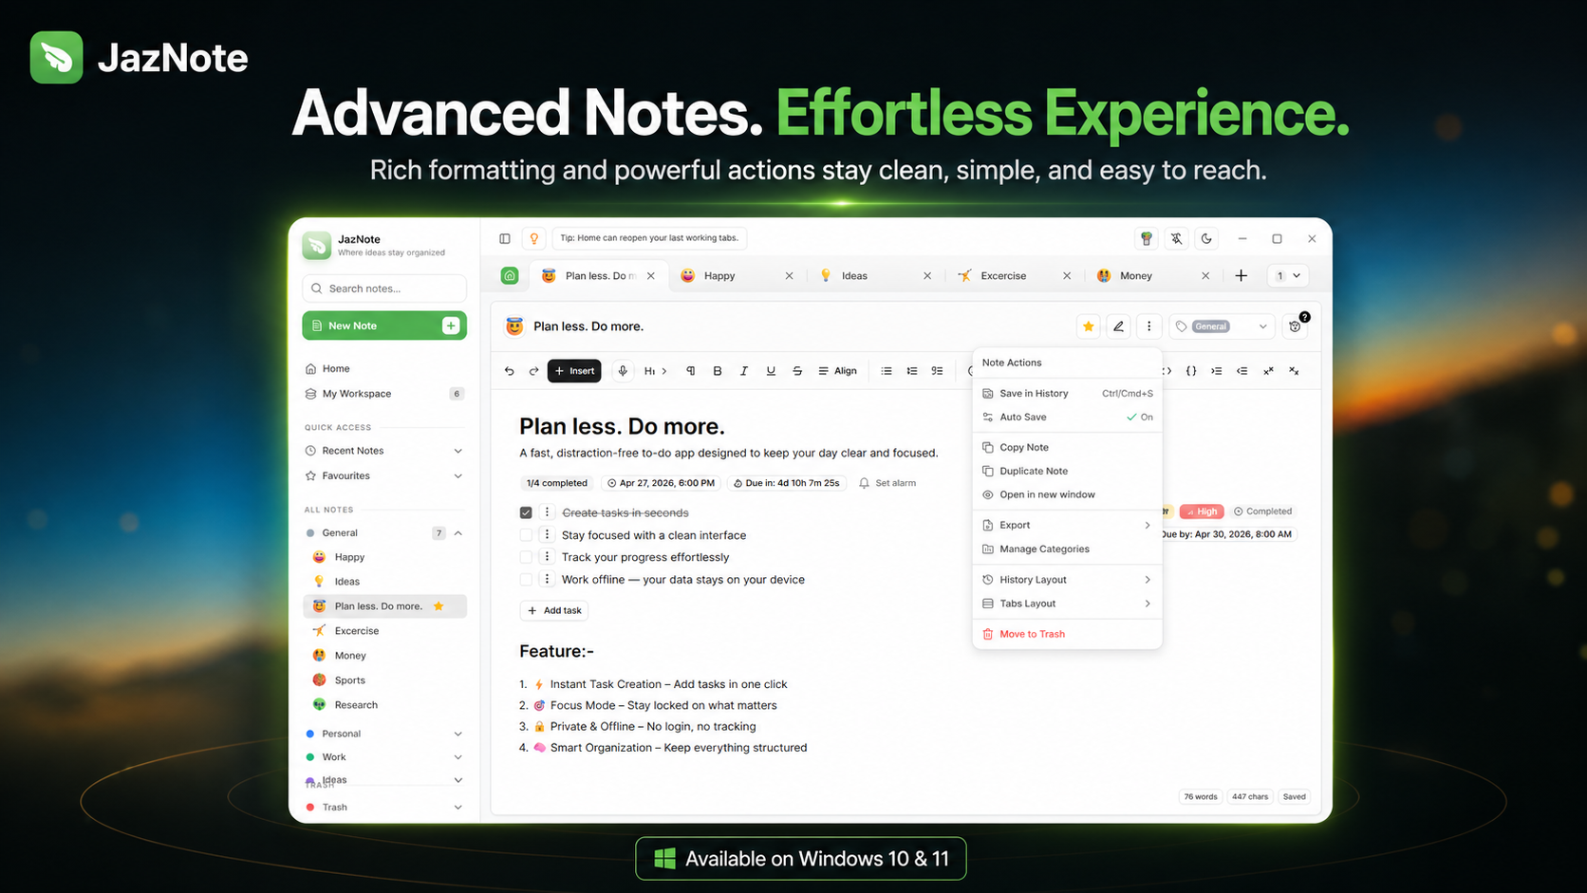Toggle underline formatting
This screenshot has width=1587, height=893.
[771, 371]
